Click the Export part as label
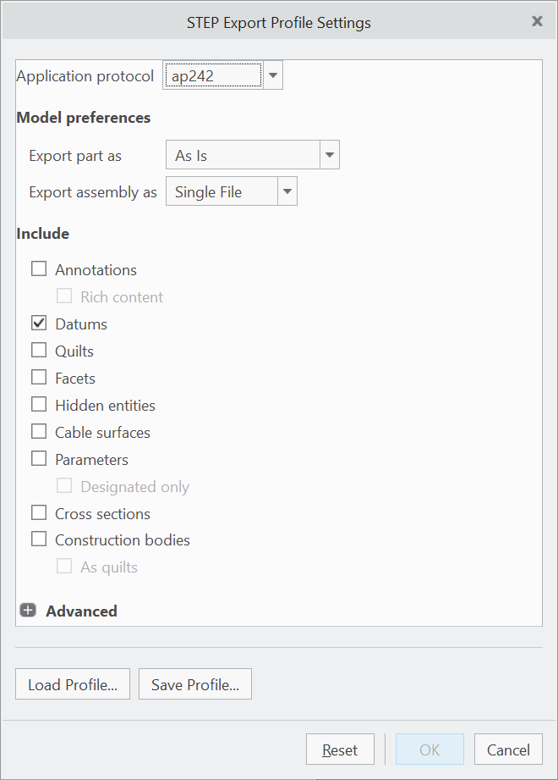Screen dimensions: 558x780 (75, 156)
